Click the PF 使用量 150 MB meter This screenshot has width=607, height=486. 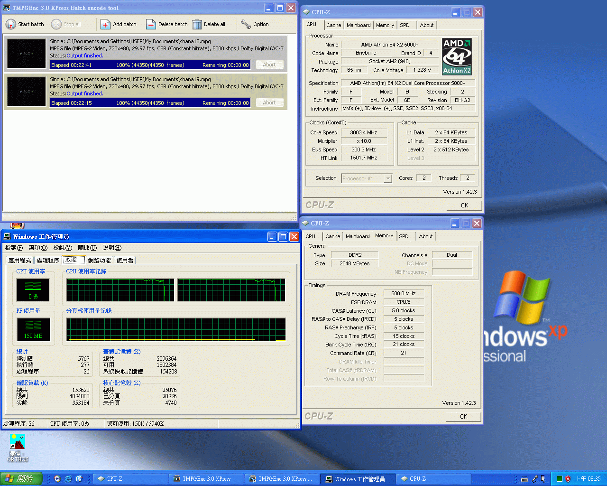[x=33, y=329]
